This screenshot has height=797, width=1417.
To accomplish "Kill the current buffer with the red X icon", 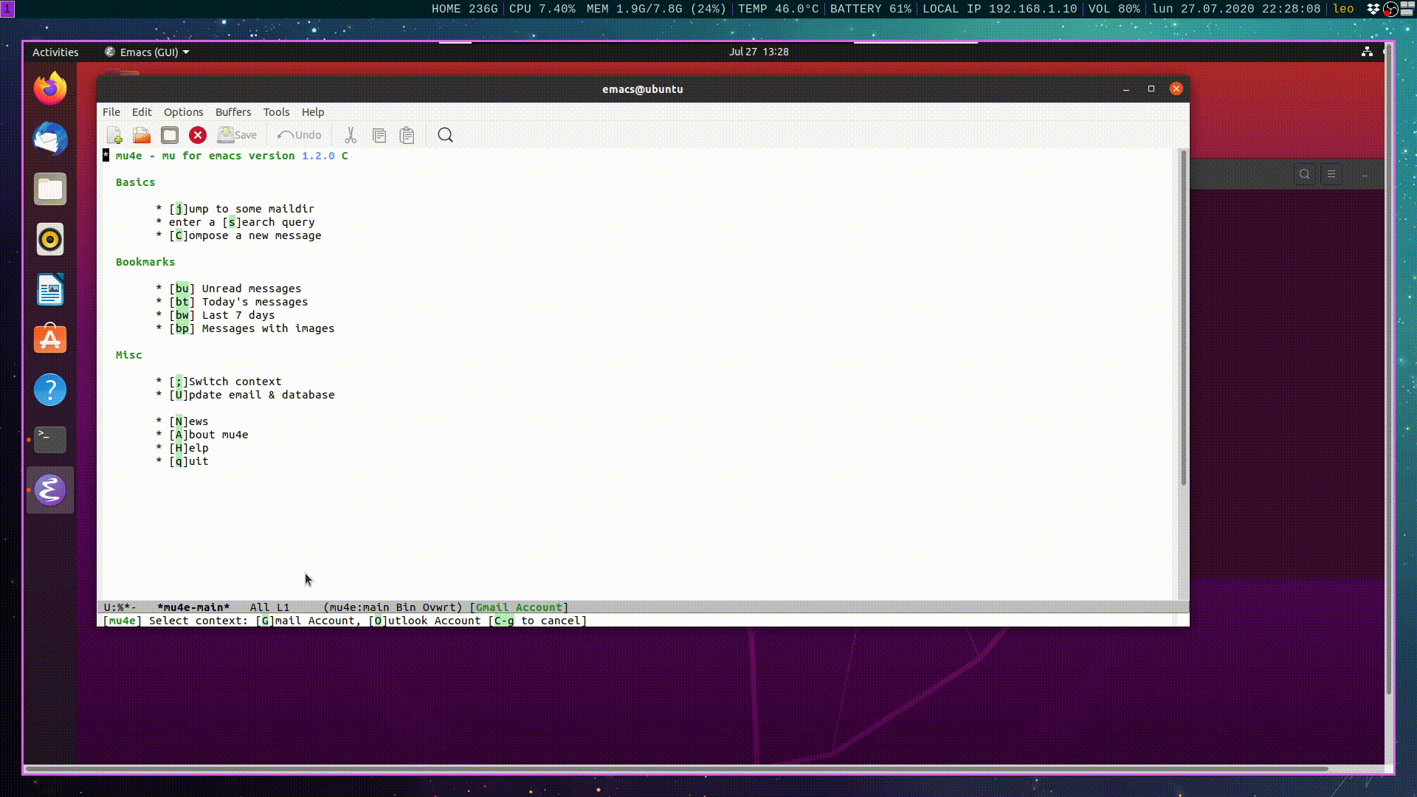I will (x=197, y=135).
